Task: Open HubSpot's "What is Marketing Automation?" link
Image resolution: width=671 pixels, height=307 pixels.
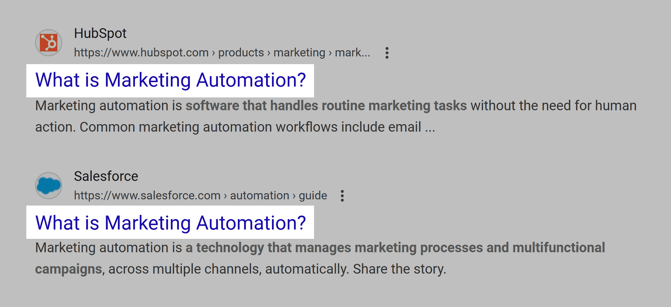Action: [x=170, y=80]
